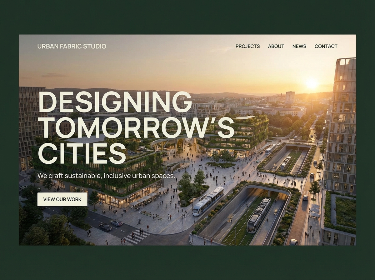375x280 pixels.
Task: Click the URBAN FABRIC STUDIO logo
Action: click(x=72, y=46)
